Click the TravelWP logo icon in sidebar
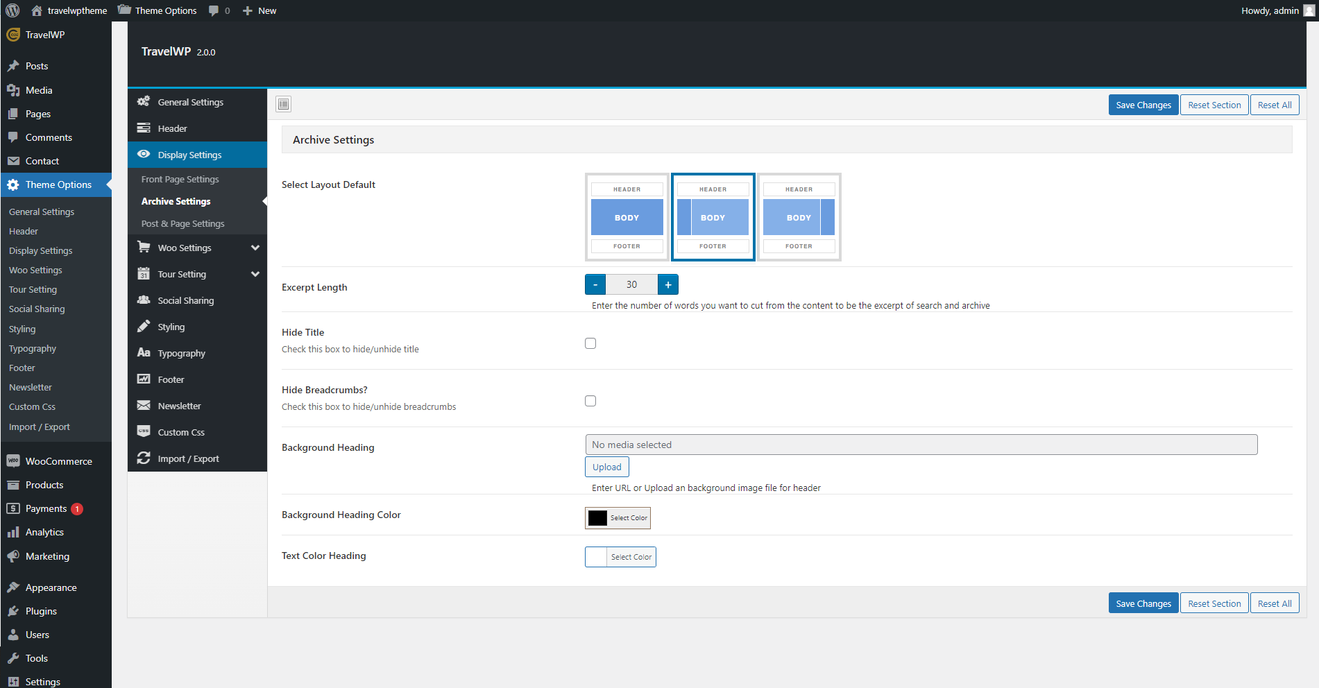 (13, 35)
